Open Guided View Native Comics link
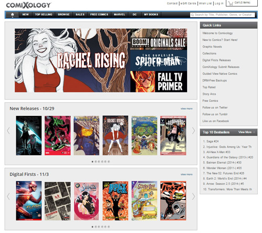 point(220,74)
